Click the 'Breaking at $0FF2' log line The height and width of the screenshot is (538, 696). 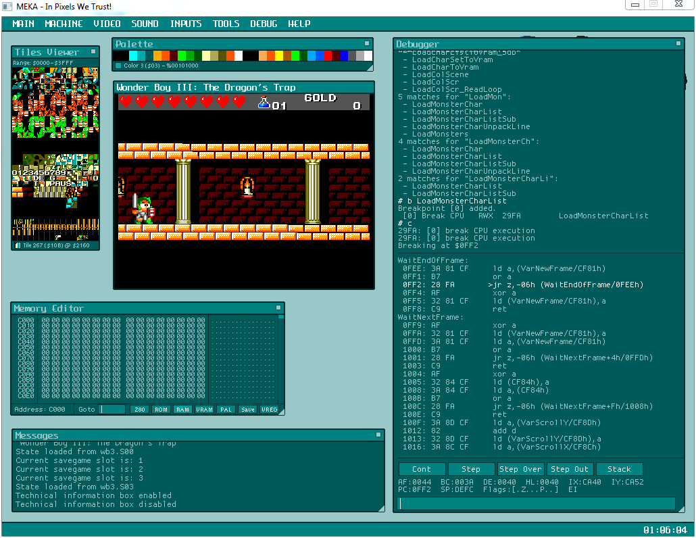pyautogui.click(x=438, y=245)
